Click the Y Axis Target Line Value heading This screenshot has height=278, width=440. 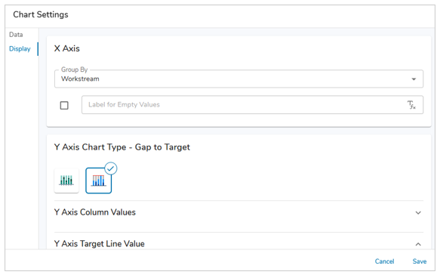[x=100, y=244]
